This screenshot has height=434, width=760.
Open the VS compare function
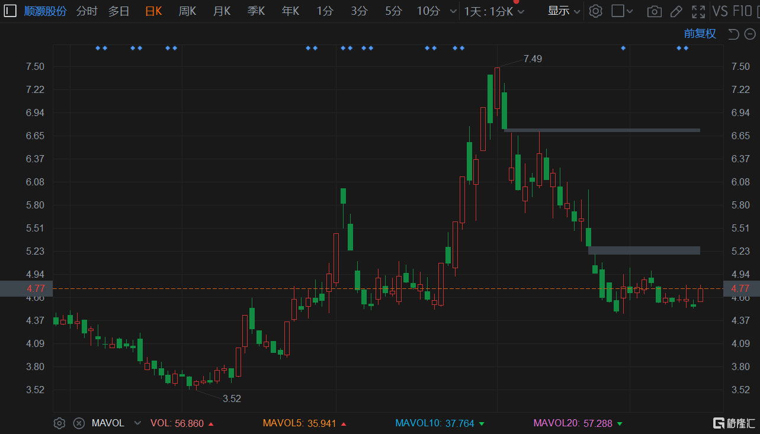pyautogui.click(x=720, y=11)
